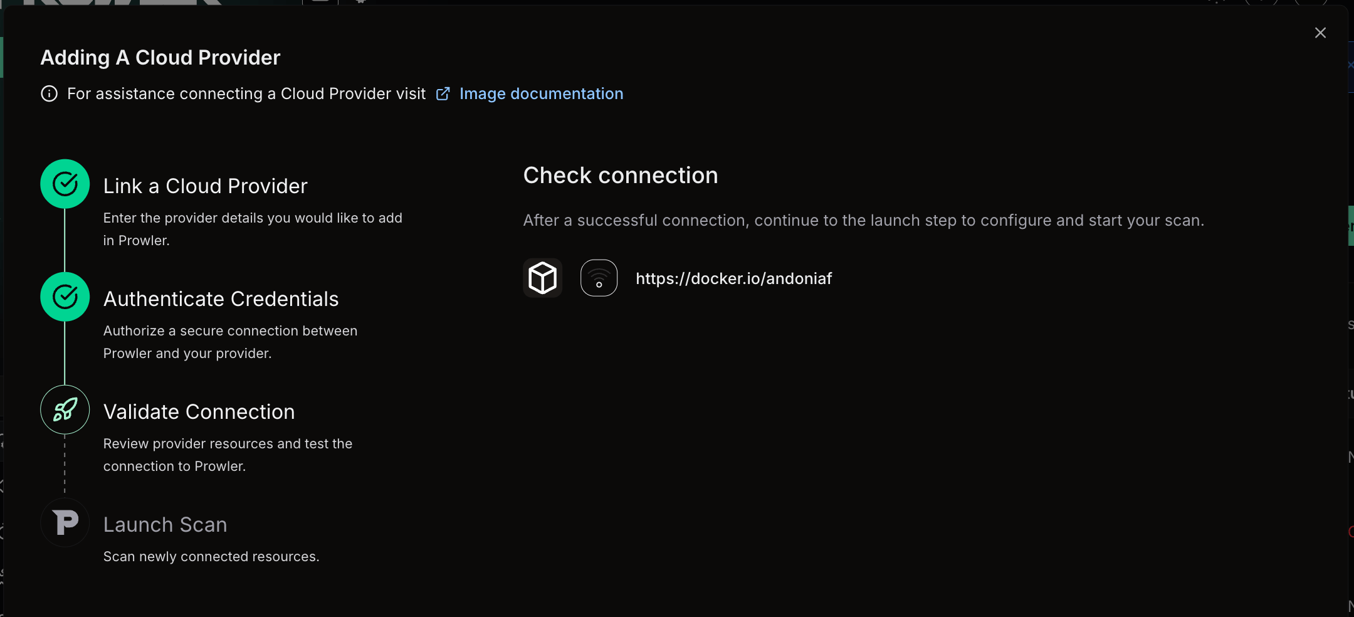Viewport: 1354px width, 617px height.
Task: Click the Prowler P icon for Launch Scan
Action: coord(65,522)
